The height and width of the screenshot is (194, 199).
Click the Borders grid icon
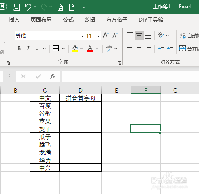[x=56, y=49]
